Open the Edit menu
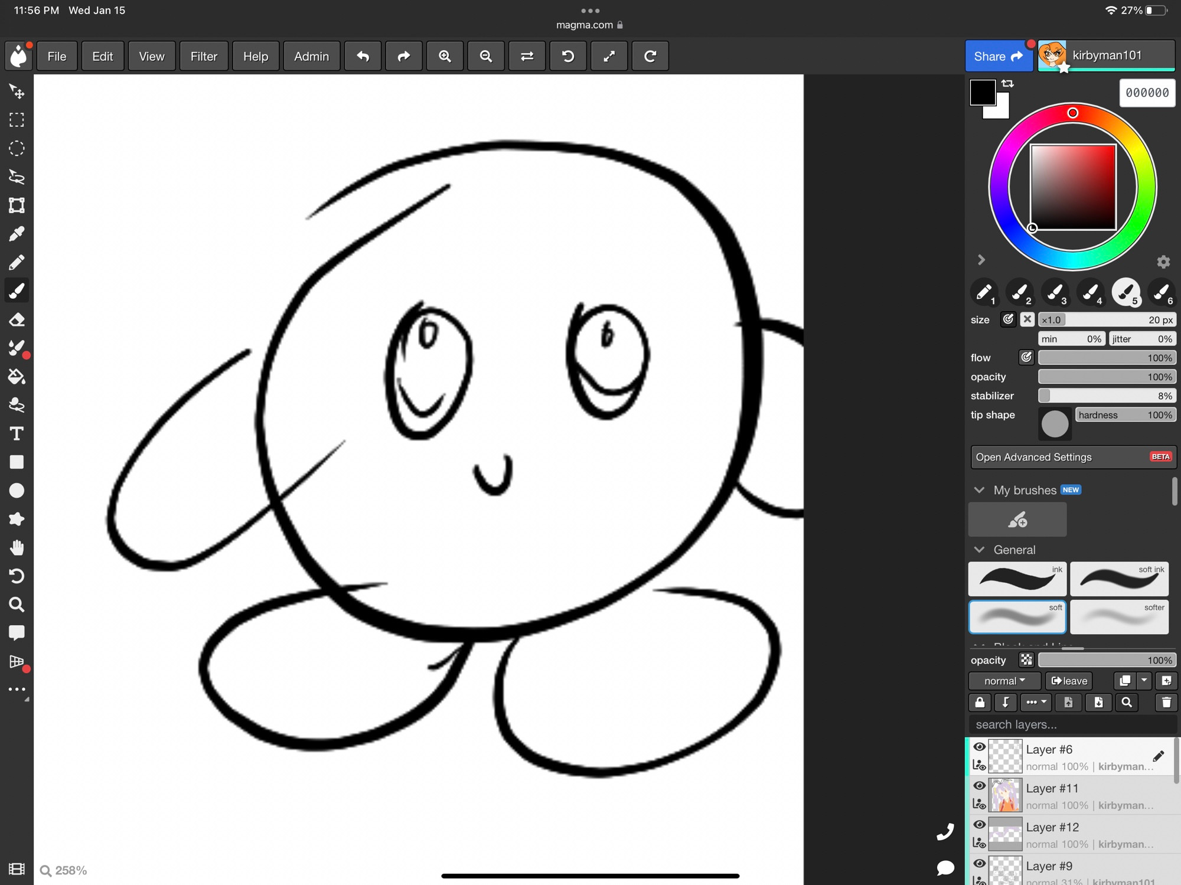 [x=103, y=56]
